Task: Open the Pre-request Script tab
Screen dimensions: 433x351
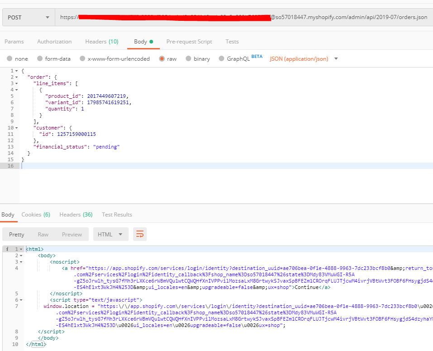Action: pos(189,42)
